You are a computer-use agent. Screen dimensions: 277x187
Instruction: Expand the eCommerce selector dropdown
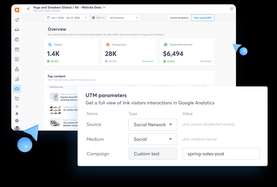124,17
